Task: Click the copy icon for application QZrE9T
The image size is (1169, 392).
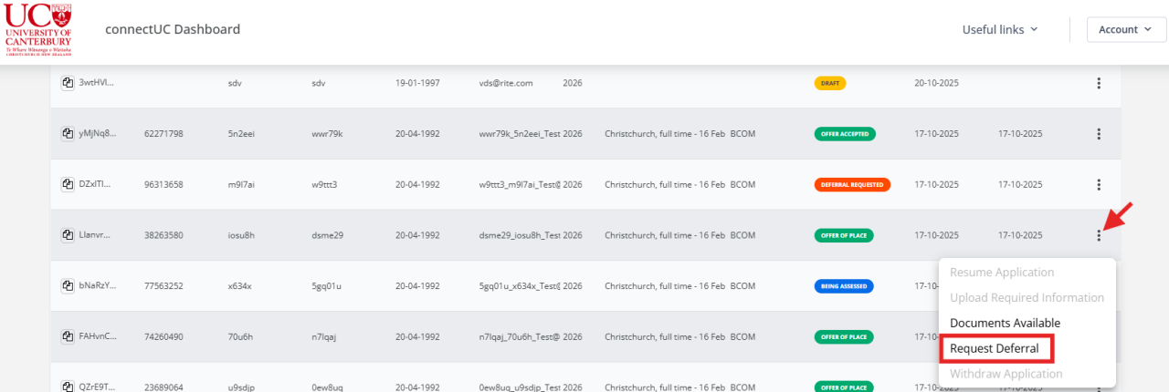Action: 68,387
